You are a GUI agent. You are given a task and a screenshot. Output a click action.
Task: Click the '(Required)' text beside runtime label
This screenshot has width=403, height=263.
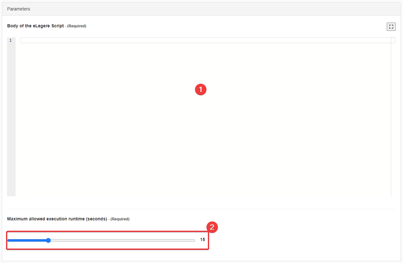120,219
